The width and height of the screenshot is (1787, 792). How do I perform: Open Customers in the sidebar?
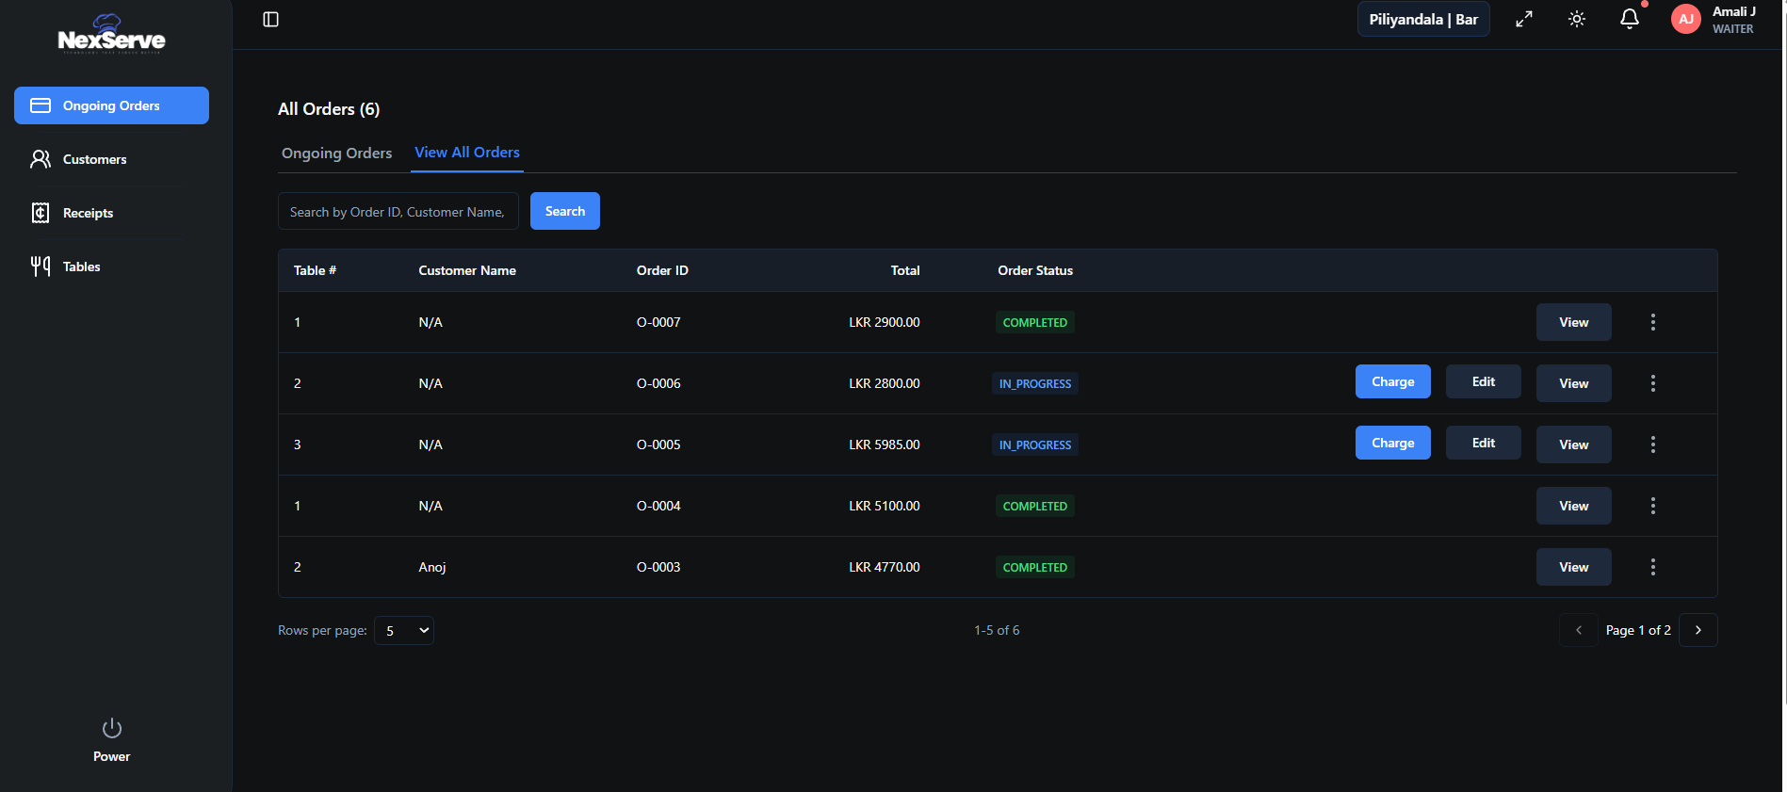point(94,159)
